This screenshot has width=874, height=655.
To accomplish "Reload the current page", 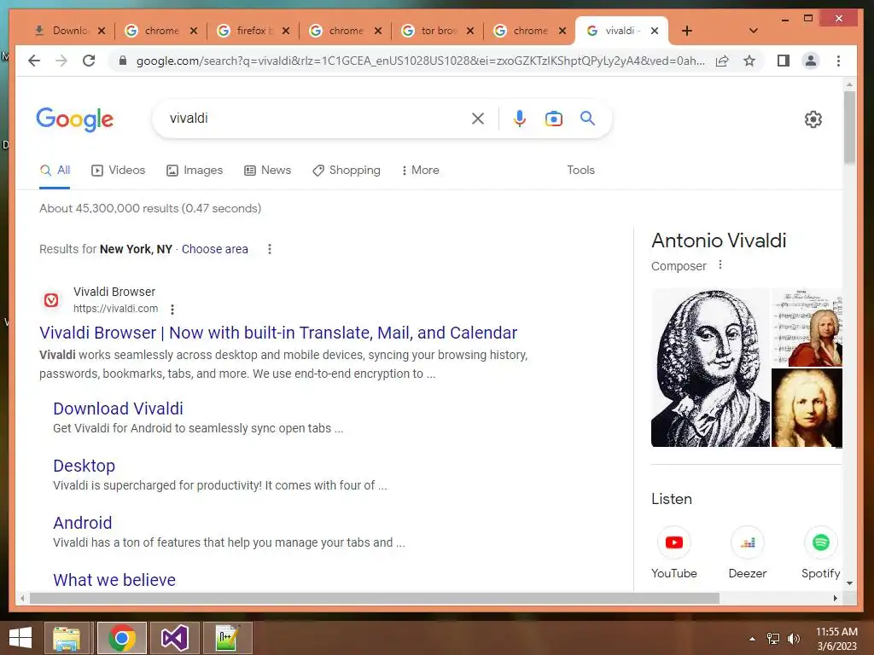I will point(89,61).
